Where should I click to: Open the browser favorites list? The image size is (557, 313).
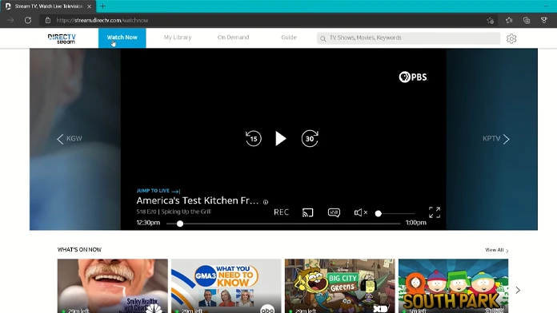coord(509,20)
